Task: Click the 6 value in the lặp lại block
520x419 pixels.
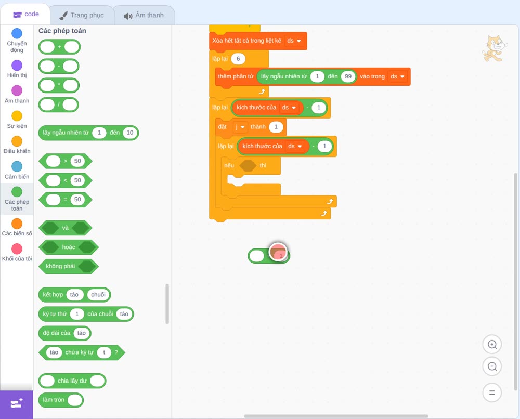Action: [x=238, y=59]
